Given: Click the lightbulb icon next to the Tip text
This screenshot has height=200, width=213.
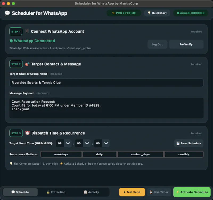Looking at the screenshot, I should pyautogui.click(x=11, y=164).
